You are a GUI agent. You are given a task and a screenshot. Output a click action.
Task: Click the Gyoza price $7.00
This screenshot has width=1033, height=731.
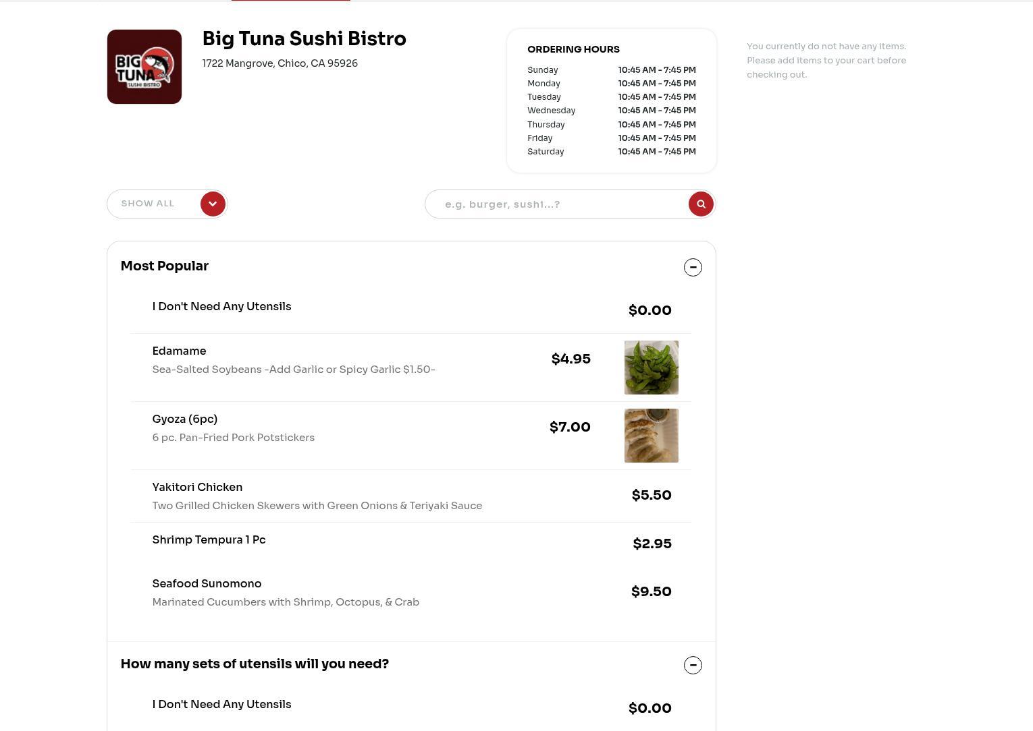[x=571, y=427]
